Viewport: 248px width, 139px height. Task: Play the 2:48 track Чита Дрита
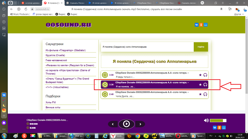tap(105, 94)
